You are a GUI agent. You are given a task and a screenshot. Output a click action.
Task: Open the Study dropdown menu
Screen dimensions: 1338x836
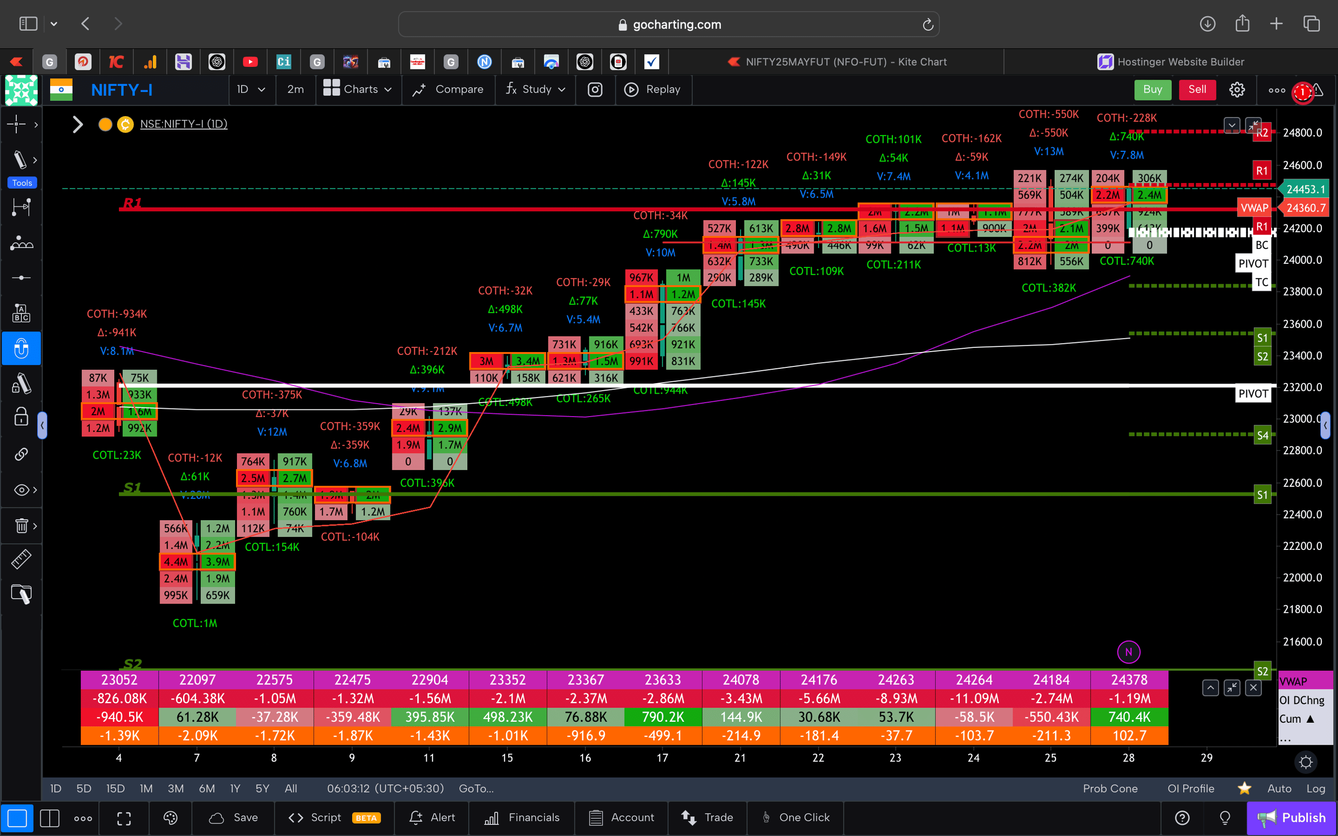pyautogui.click(x=535, y=89)
